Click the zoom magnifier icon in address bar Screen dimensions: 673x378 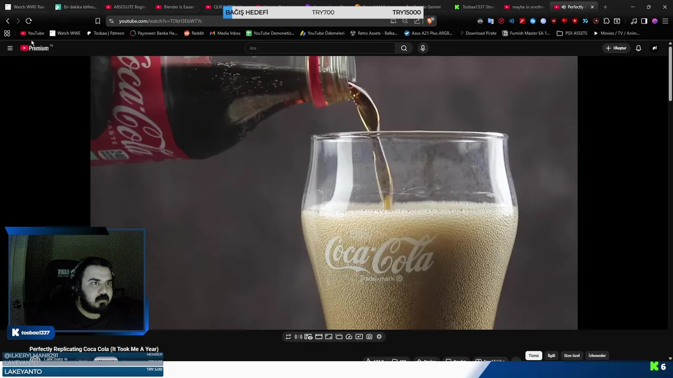(405, 21)
